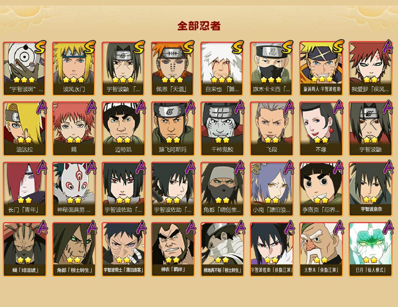Viewport: 398px width, 307px height.
Task: Select the 桃地再不斩「秽土转生」 card
Action: point(222,249)
